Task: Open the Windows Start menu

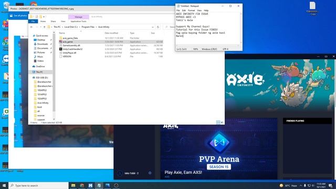Action: point(4,185)
